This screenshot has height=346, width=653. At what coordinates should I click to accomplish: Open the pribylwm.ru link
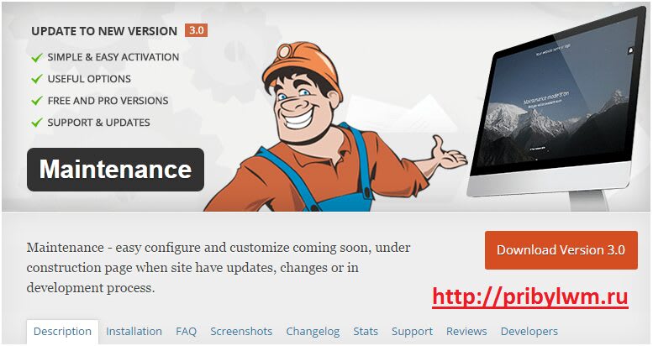[x=529, y=297]
